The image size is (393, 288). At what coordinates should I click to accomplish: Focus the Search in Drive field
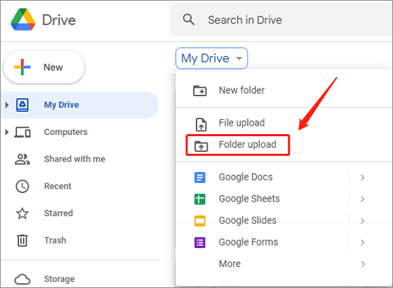tap(295, 20)
